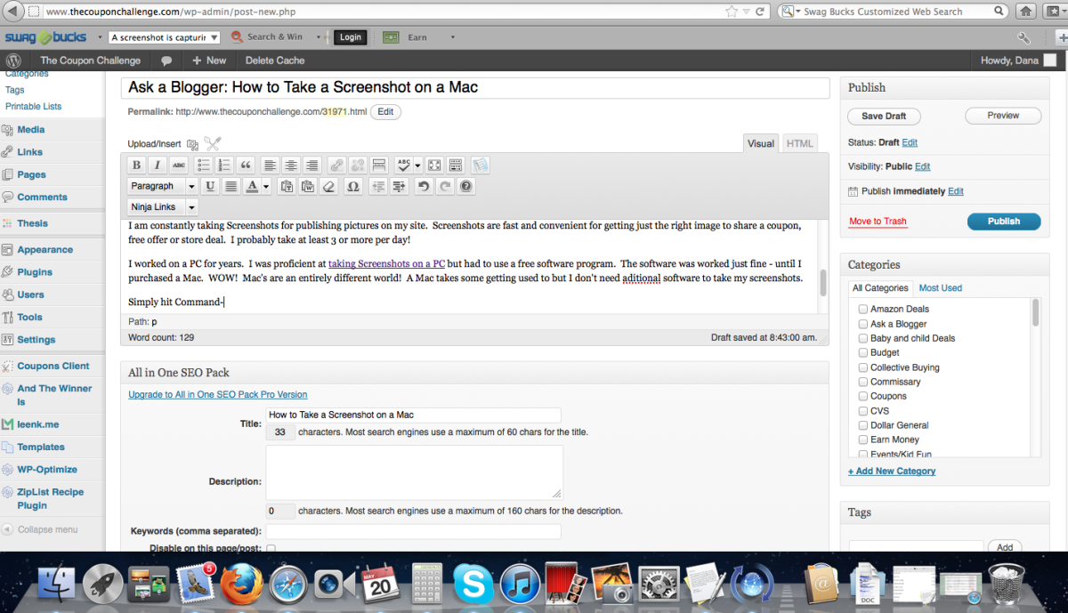Click the text color A icon
This screenshot has height=613, width=1068.
252,186
